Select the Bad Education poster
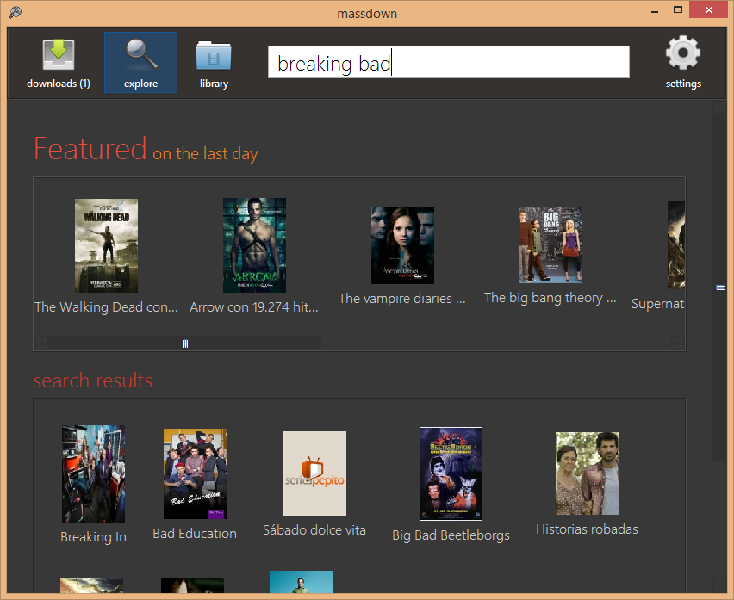 195,473
